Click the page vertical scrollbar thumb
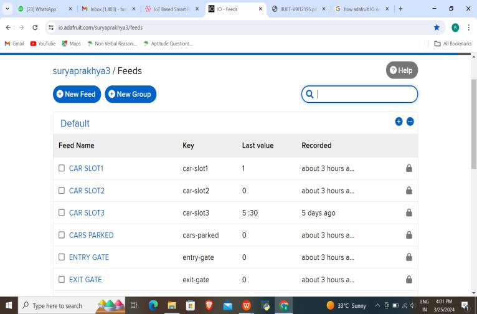The height and width of the screenshot is (314, 477). point(474,123)
